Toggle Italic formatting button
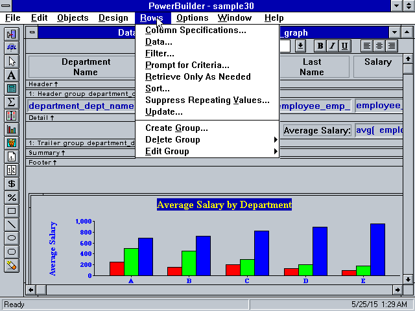Viewport: 415px width, 311px height. tap(332, 46)
